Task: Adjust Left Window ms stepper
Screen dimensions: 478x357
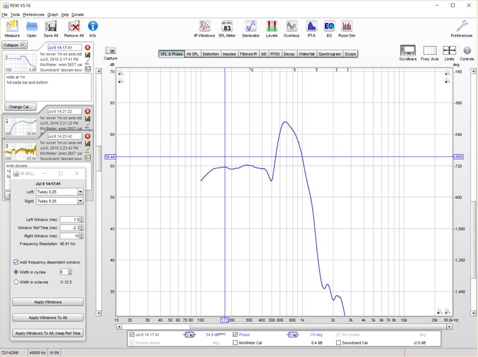Action: [x=81, y=220]
